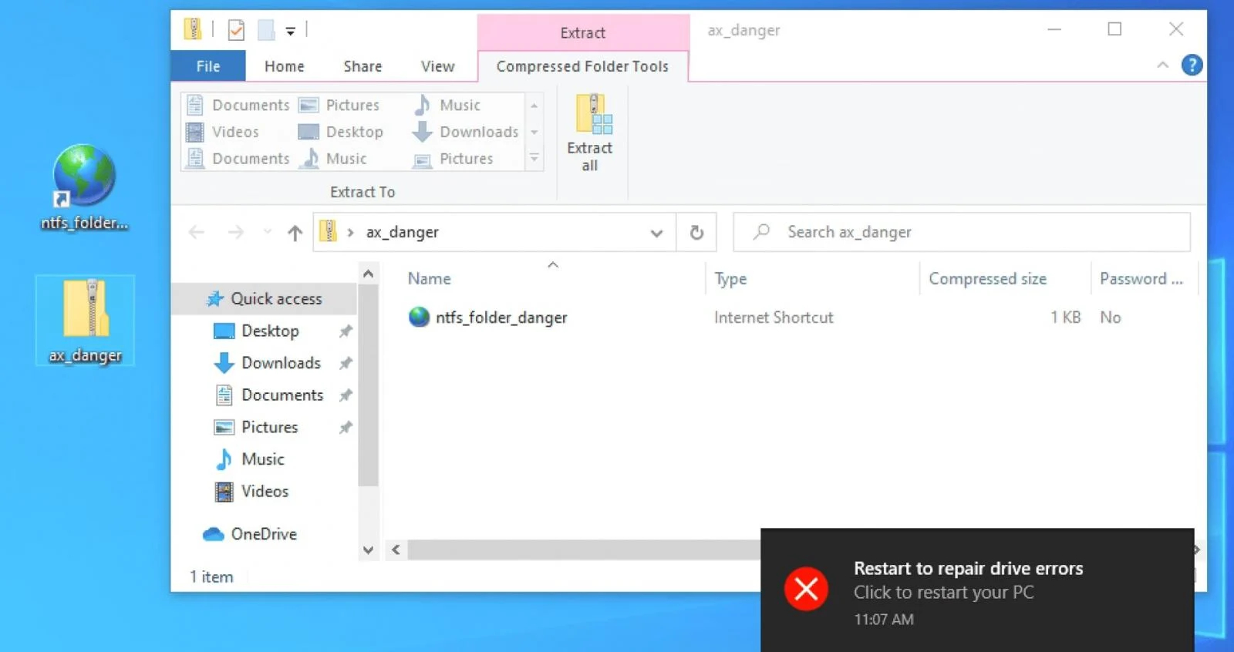Click the pin icon next to Desktop
Image resolution: width=1234 pixels, height=652 pixels.
[346, 331]
